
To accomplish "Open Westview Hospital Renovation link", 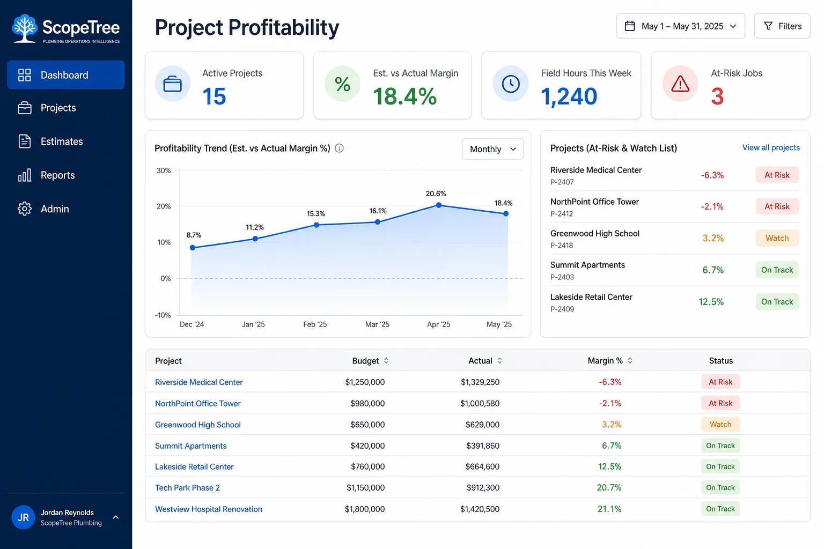I will coord(208,509).
